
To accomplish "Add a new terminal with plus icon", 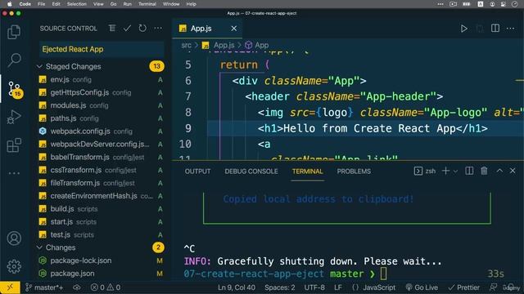I will (445, 171).
